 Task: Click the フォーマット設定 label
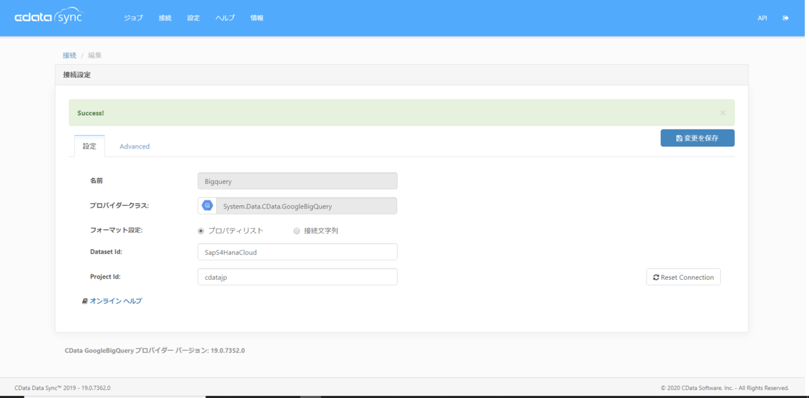click(116, 230)
